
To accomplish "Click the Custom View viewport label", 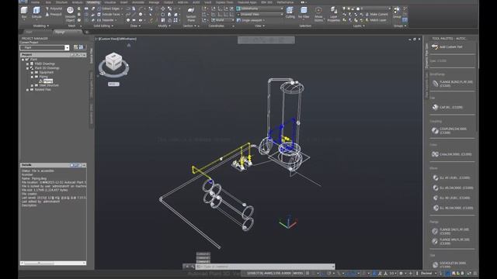I will pos(108,39).
